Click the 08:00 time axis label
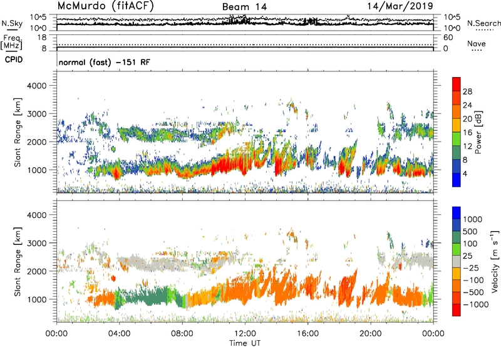The width and height of the screenshot is (501, 347). (x=182, y=334)
